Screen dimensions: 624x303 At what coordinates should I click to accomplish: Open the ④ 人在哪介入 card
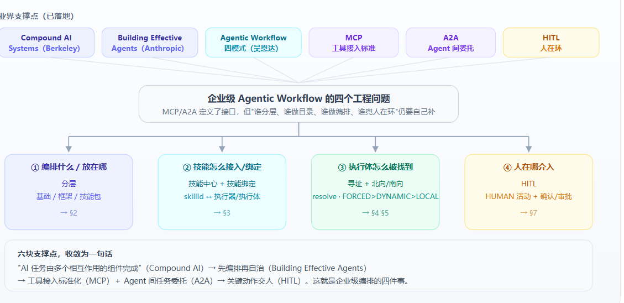(x=529, y=192)
